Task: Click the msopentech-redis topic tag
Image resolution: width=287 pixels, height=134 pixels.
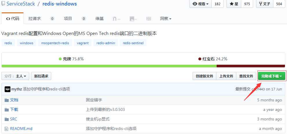Action: [55, 43]
